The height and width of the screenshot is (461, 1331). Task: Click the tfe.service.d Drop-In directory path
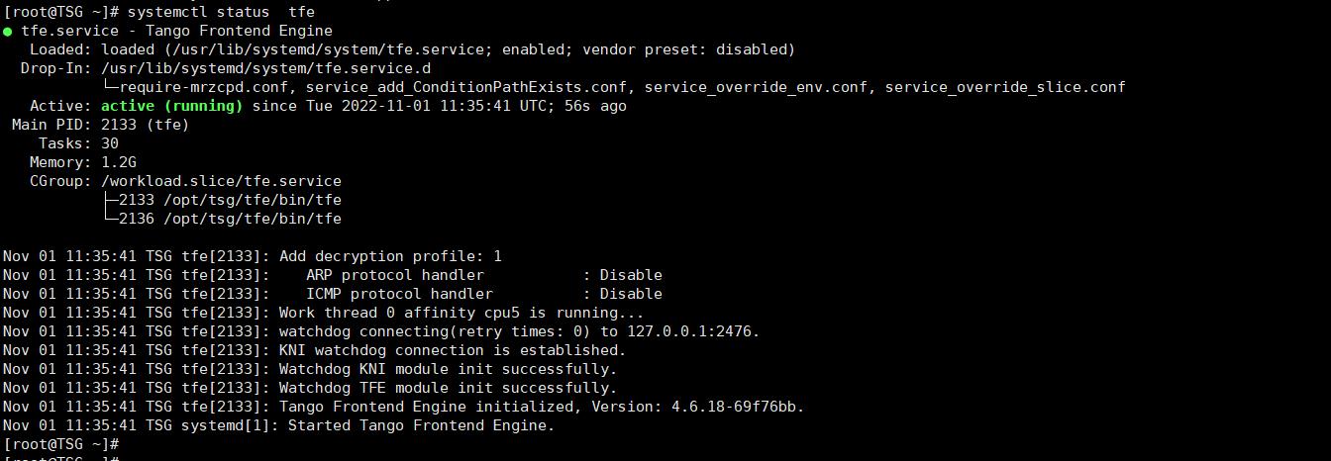point(265,68)
